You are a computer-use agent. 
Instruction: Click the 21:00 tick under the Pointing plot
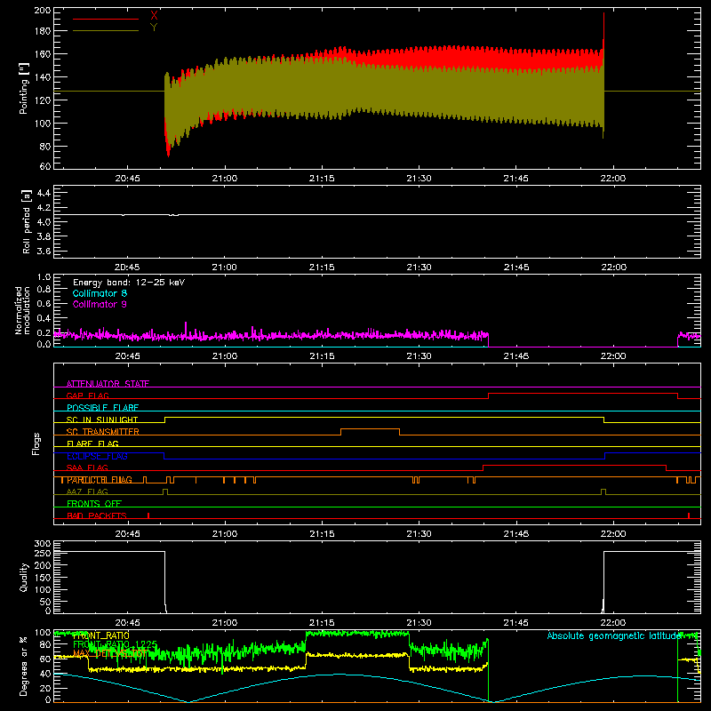click(225, 179)
